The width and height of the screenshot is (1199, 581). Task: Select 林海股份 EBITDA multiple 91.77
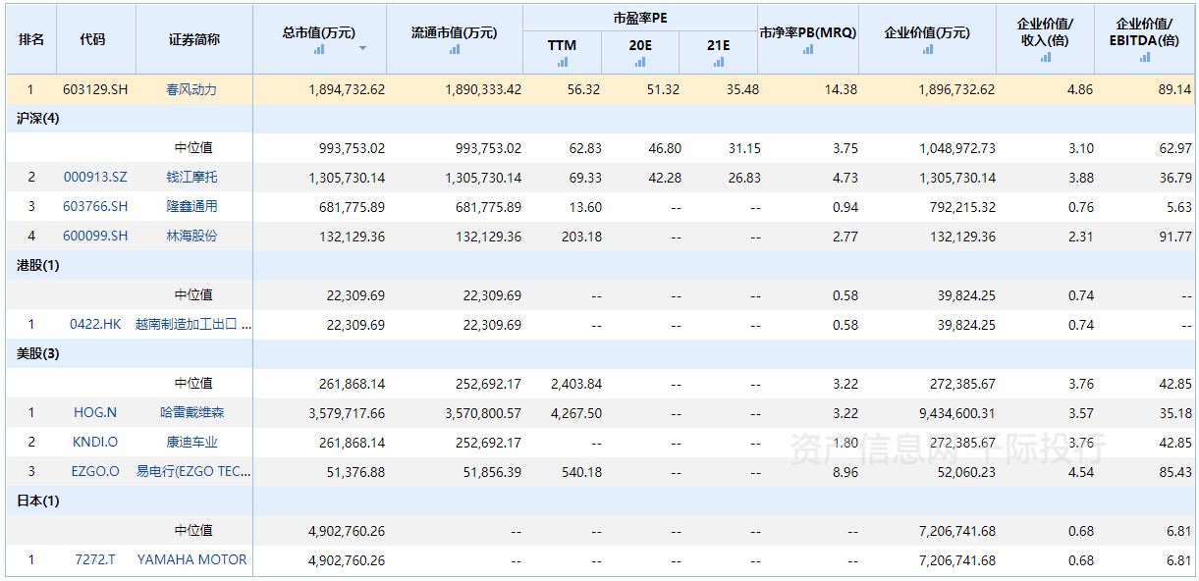coord(1175,237)
